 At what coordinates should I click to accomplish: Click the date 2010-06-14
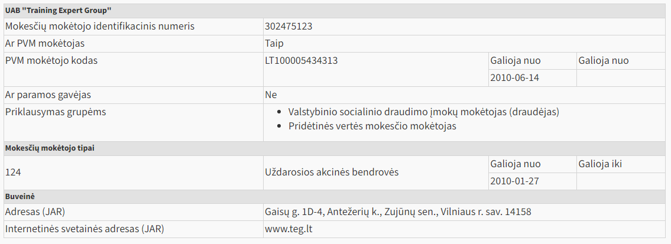coord(514,78)
